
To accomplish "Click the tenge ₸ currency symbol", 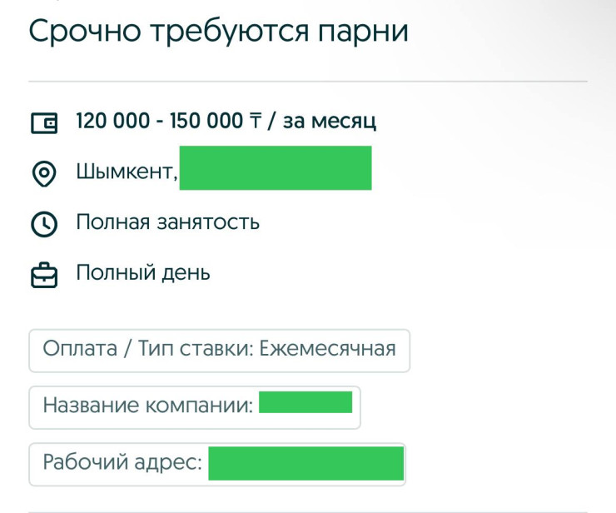I will [x=253, y=122].
